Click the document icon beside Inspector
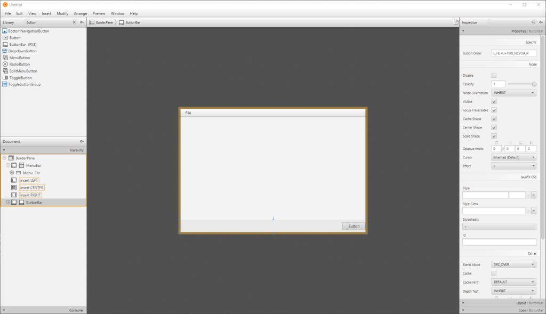 coord(455,22)
